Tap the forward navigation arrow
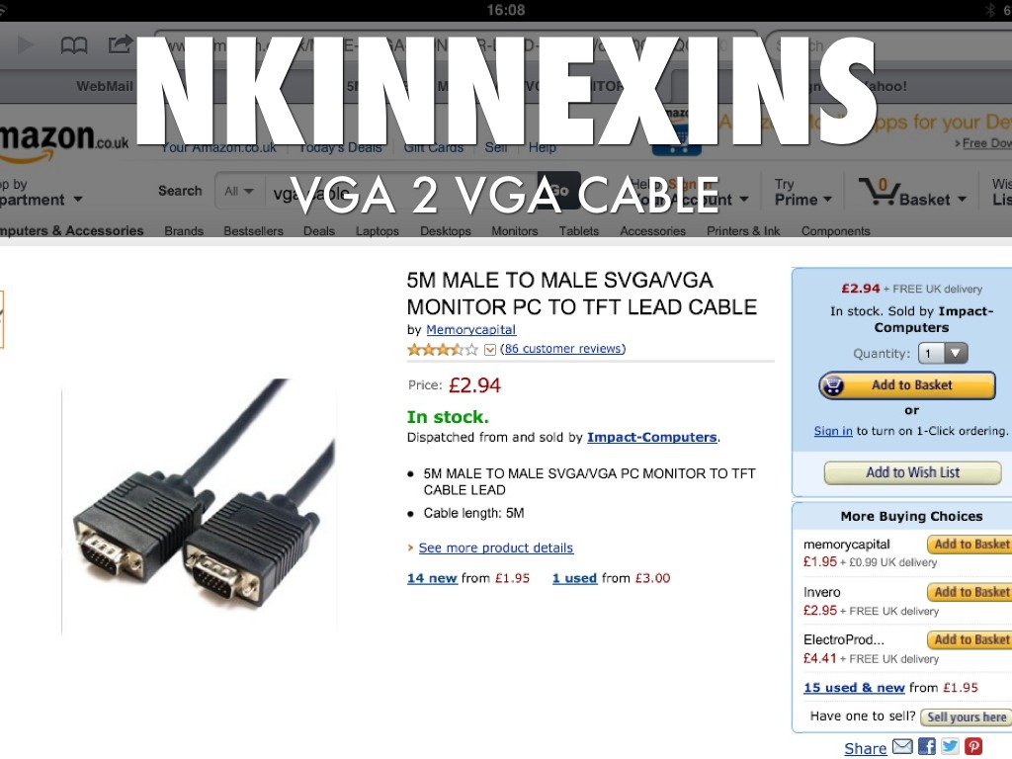The image size is (1012, 759). tap(25, 45)
